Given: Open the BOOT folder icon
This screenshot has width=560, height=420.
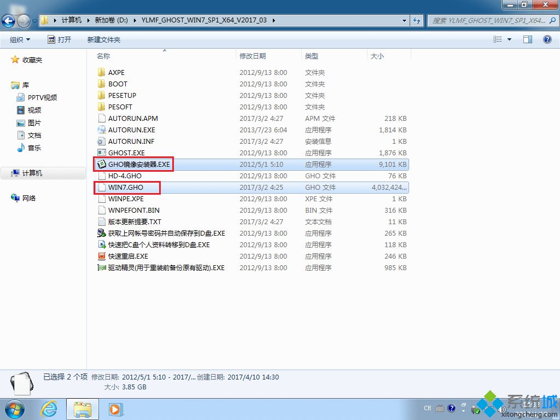Looking at the screenshot, I should click(102, 84).
